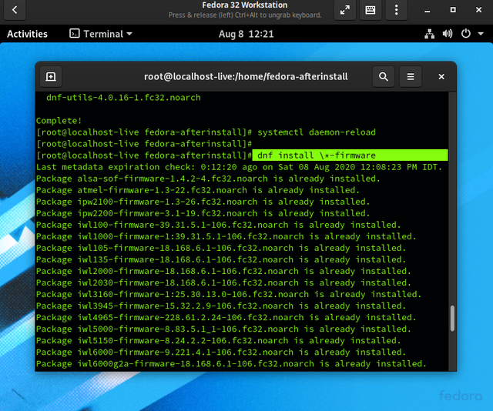Open terminal search with magnifier icon
The height and width of the screenshot is (411, 493).
[384, 76]
